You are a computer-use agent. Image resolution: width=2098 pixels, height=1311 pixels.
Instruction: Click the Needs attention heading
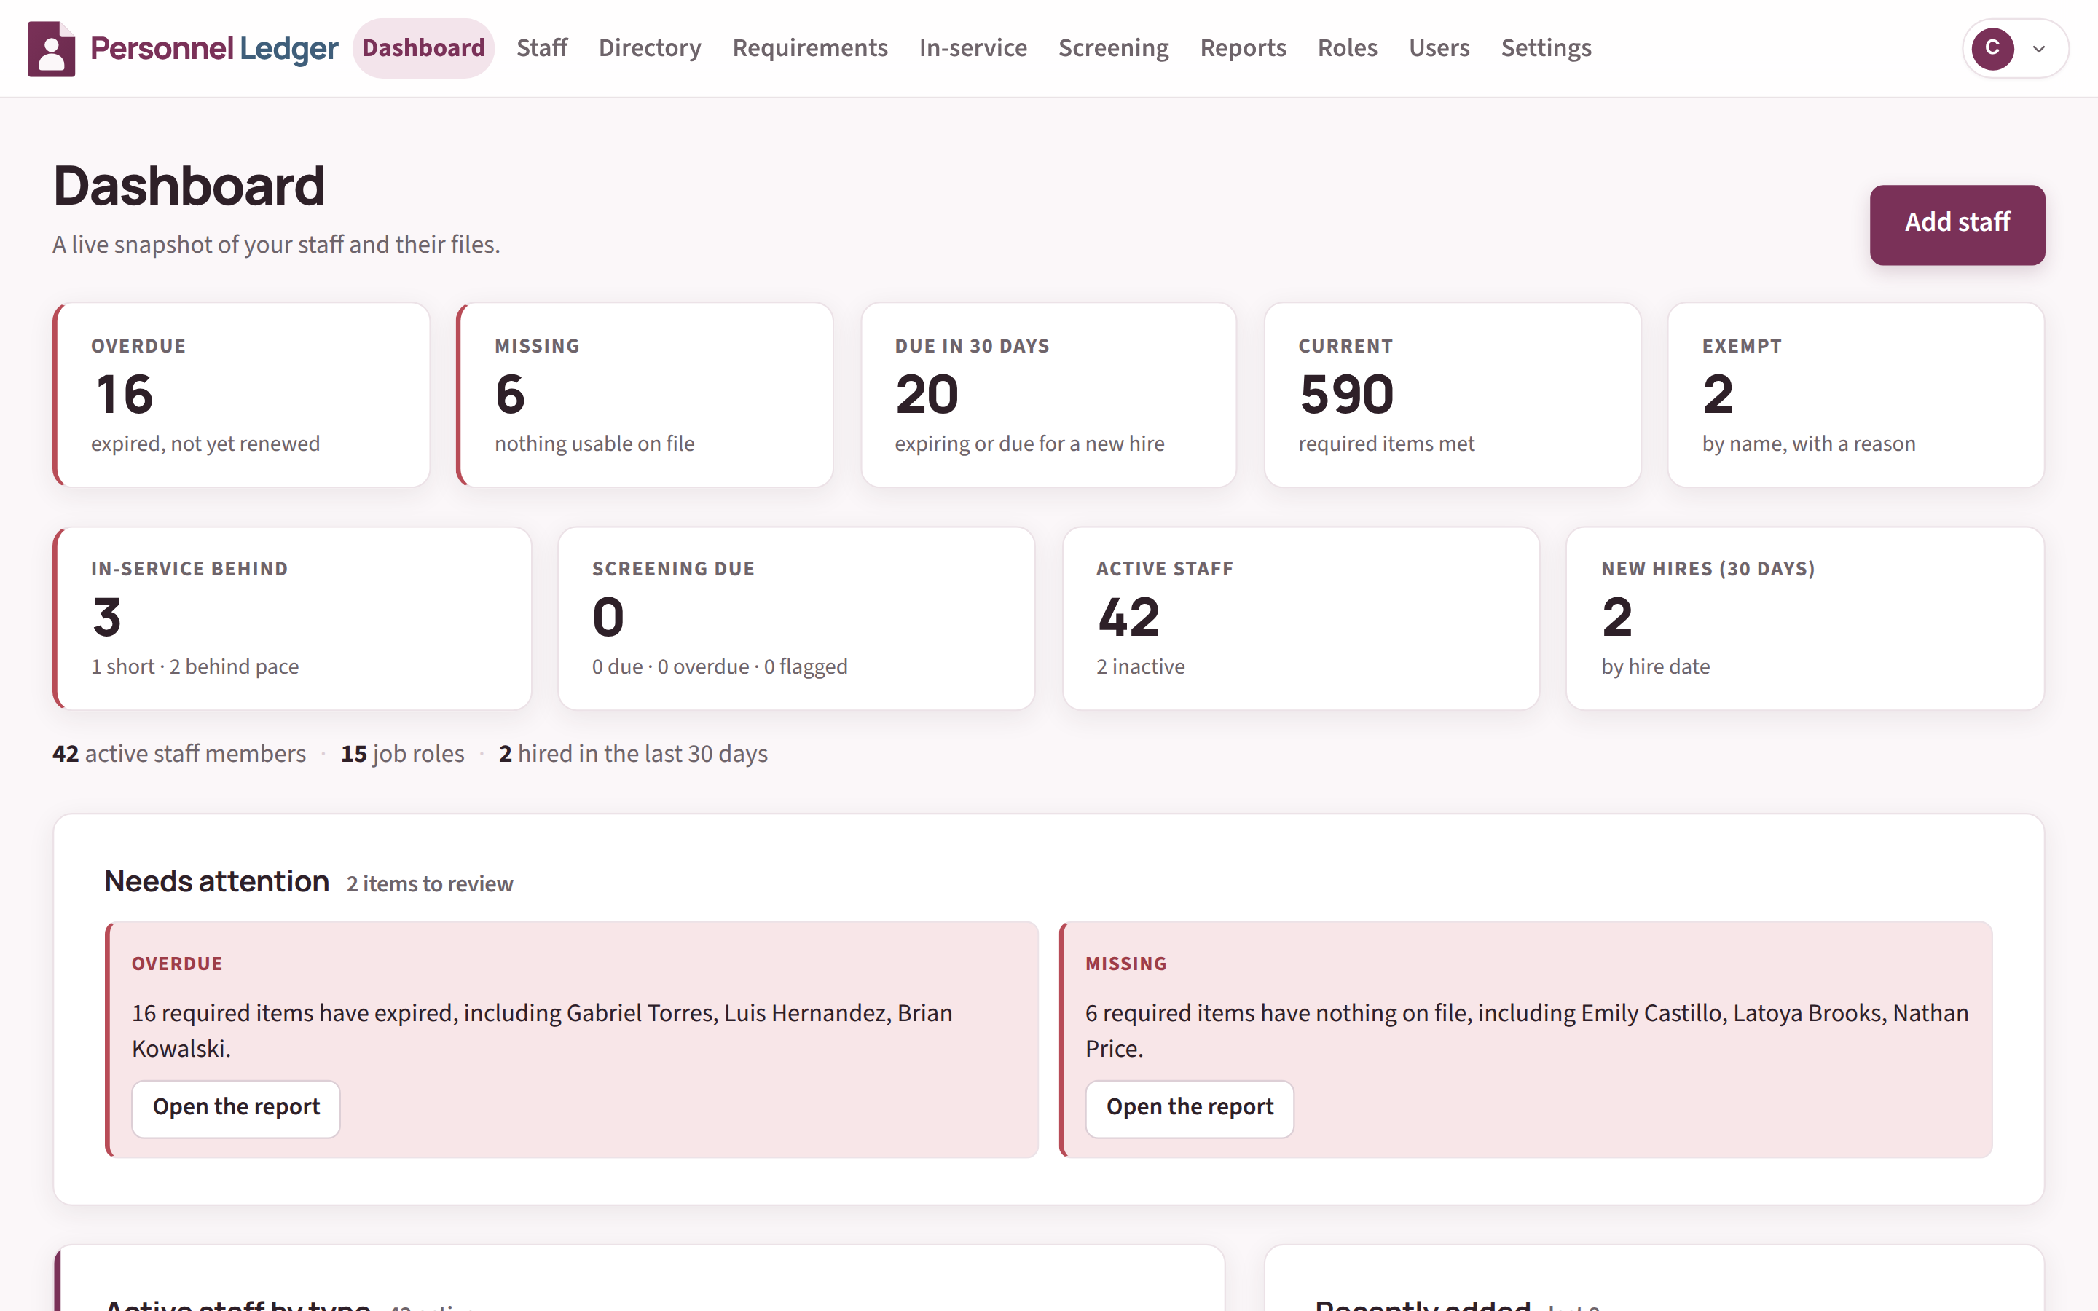tap(217, 881)
